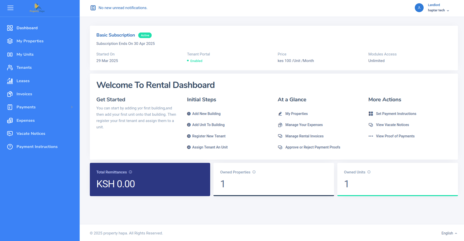Screen dimensions: 464x241
Task: Click chat icon beside View Vacate Notices
Action: point(371,125)
